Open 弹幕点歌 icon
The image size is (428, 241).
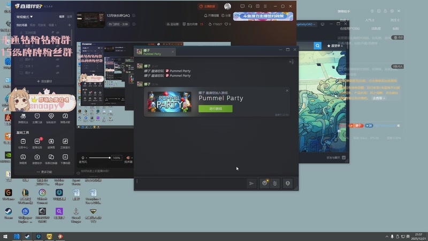(x=65, y=118)
